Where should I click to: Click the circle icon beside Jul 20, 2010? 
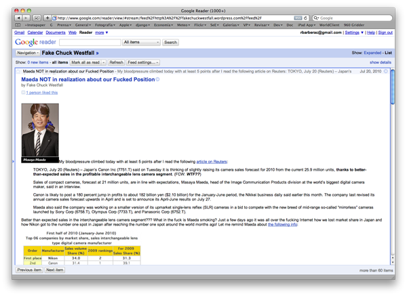point(386,71)
